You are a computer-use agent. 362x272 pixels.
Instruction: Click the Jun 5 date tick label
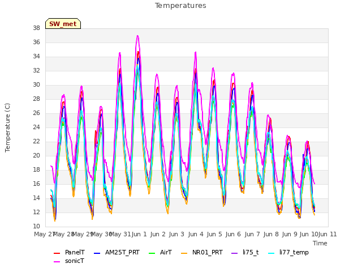(214, 234)
